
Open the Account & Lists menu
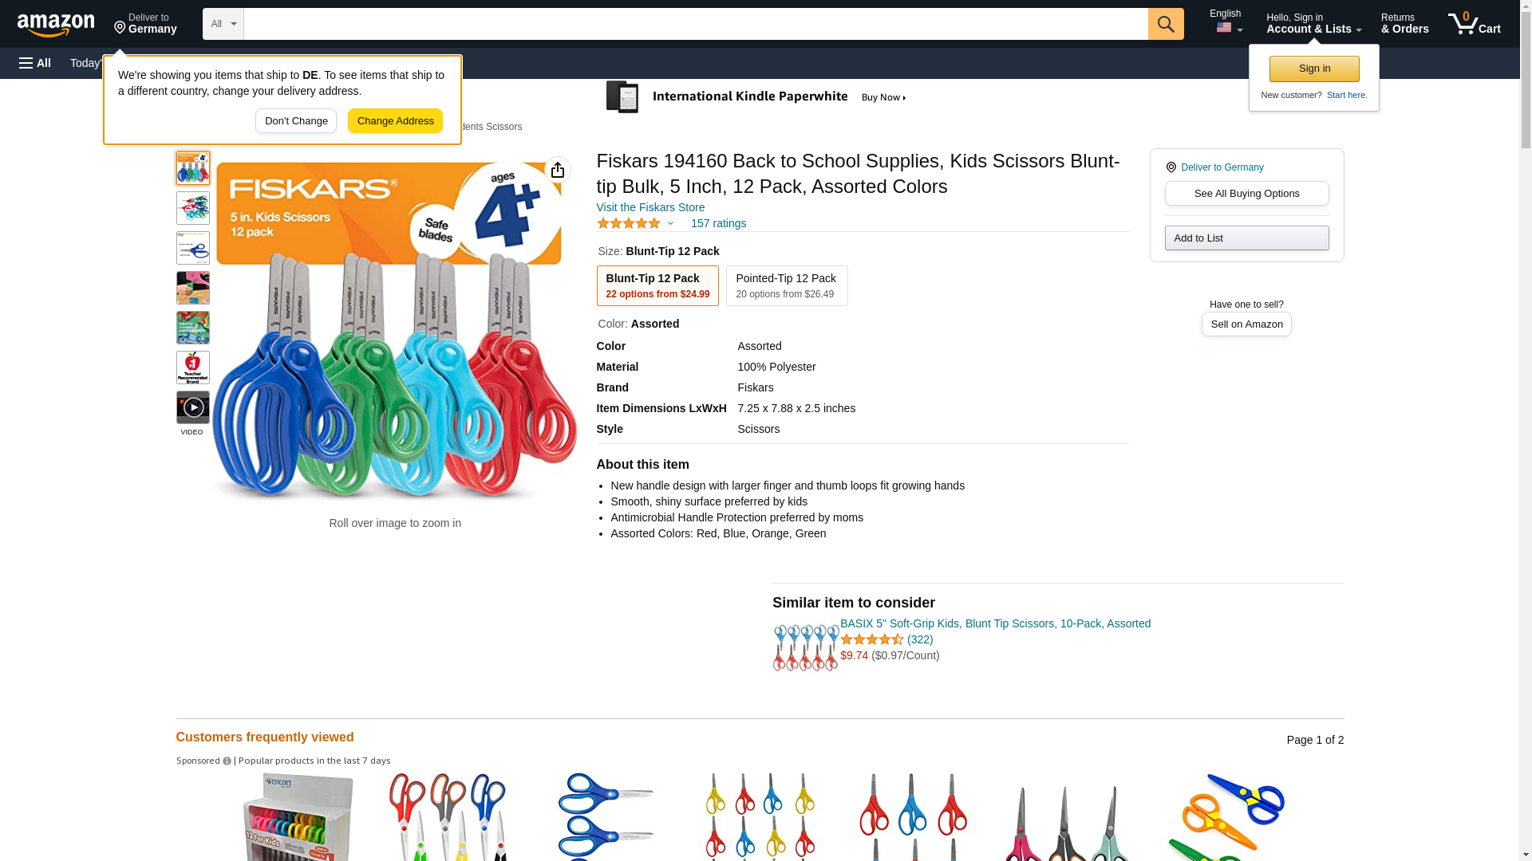pyautogui.click(x=1313, y=24)
